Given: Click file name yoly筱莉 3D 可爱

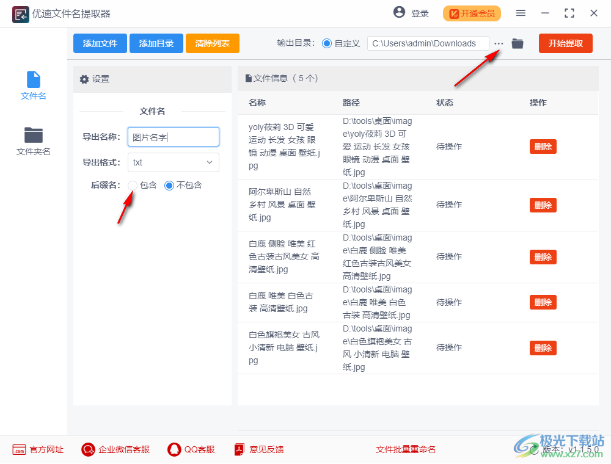Looking at the screenshot, I should 285,147.
